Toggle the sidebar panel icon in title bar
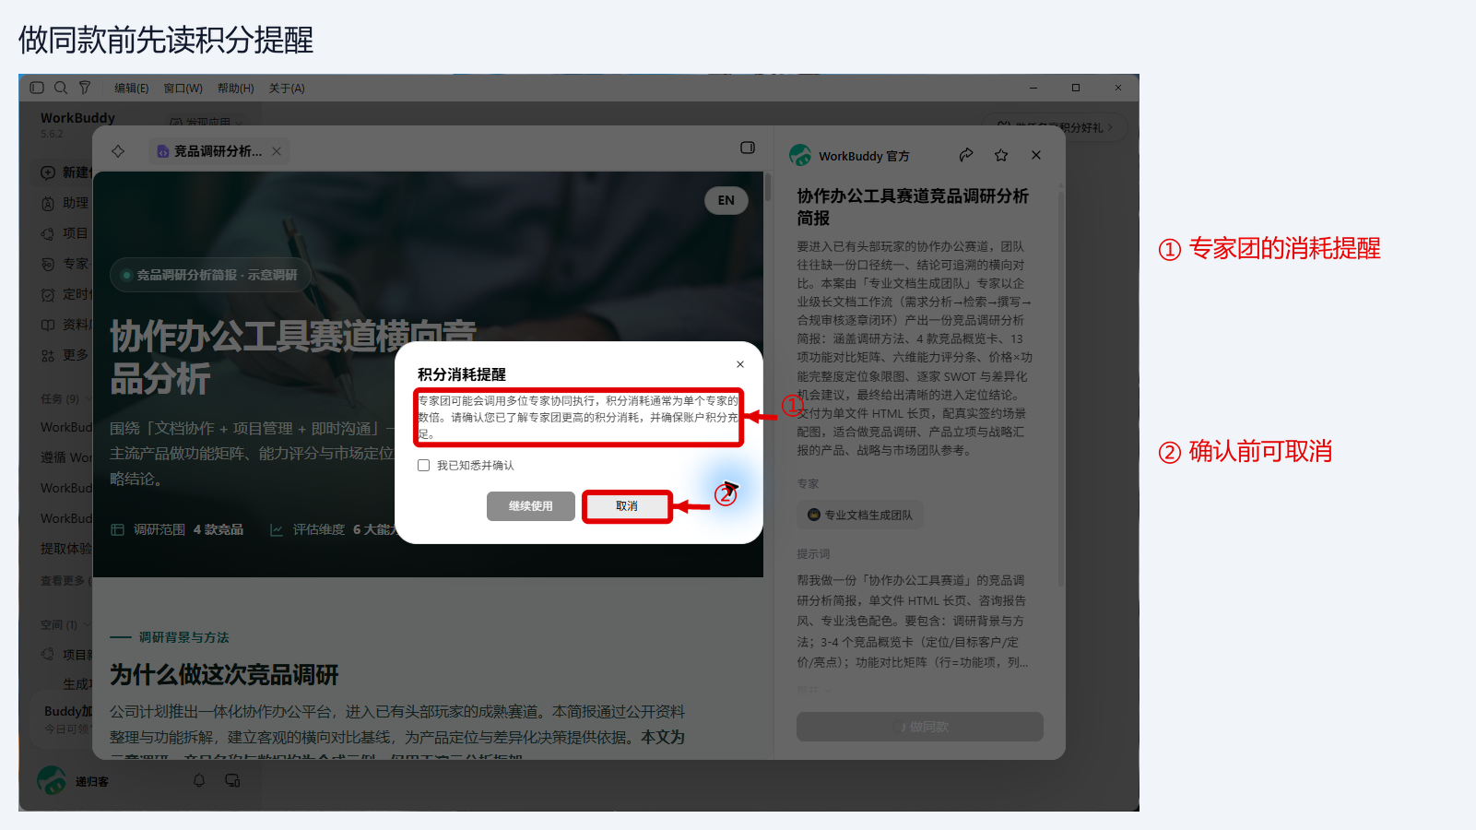 pyautogui.click(x=37, y=88)
